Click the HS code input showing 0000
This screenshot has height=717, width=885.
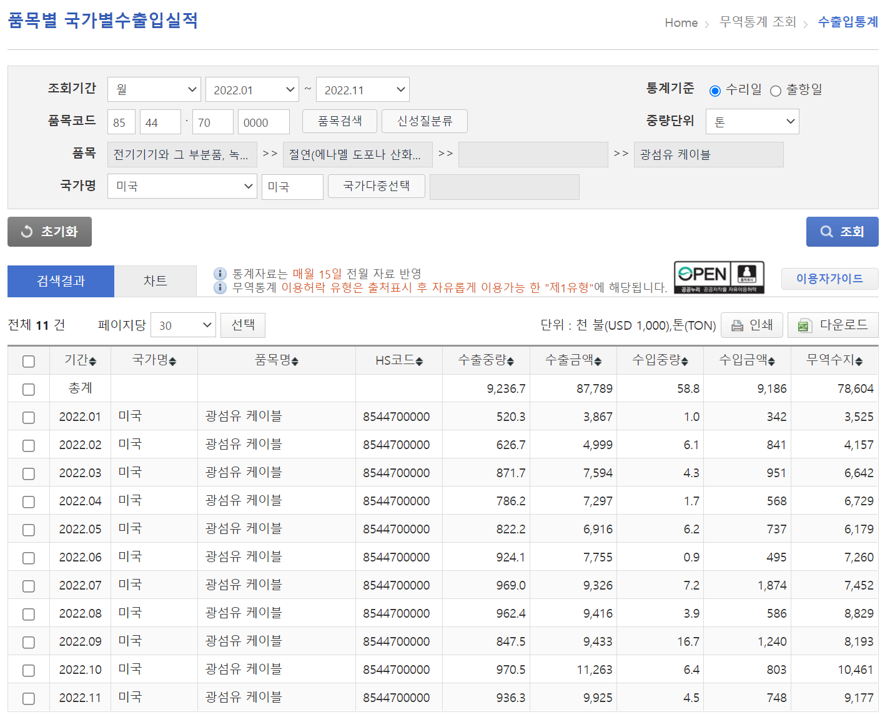[x=263, y=121]
